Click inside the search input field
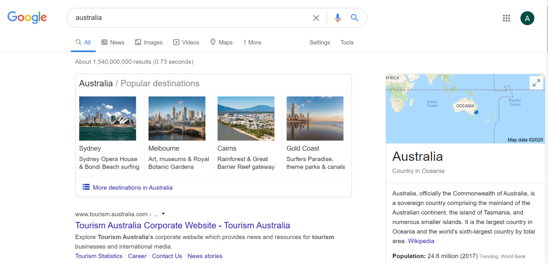Image resolution: width=548 pixels, height=263 pixels. tap(187, 18)
